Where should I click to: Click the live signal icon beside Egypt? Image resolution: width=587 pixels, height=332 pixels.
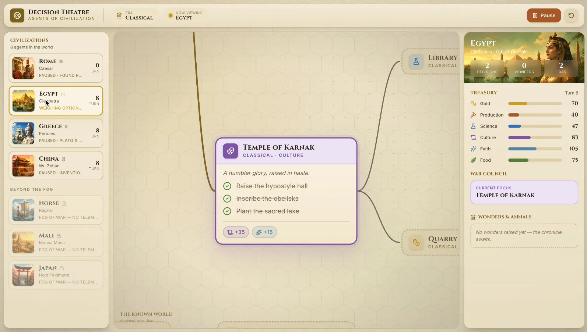pos(63,94)
